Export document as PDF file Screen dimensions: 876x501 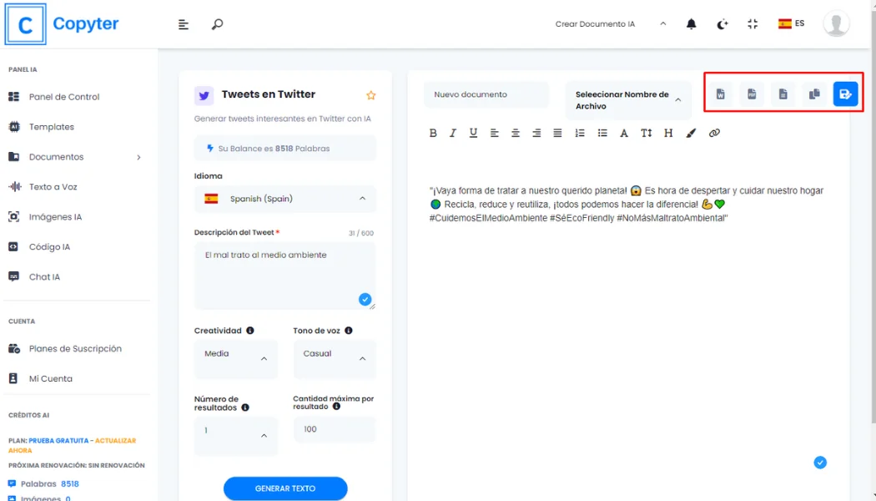point(752,94)
